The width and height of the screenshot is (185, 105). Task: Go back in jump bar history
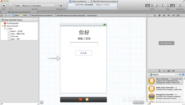[6, 15]
